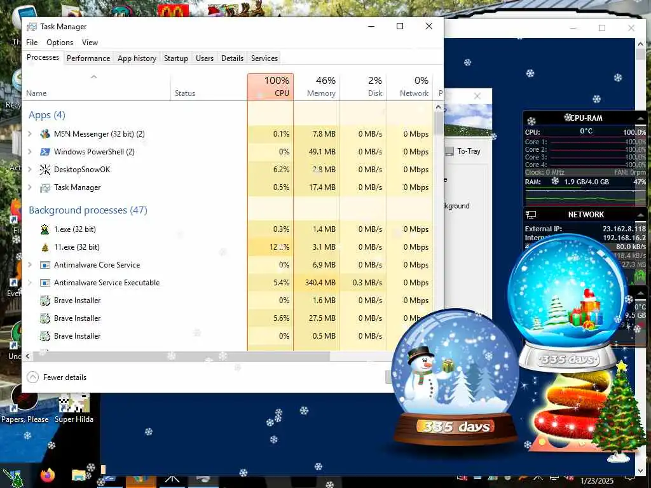This screenshot has width=651, height=488.
Task: Expand the Windows PowerShell process group
Action: pos(29,152)
